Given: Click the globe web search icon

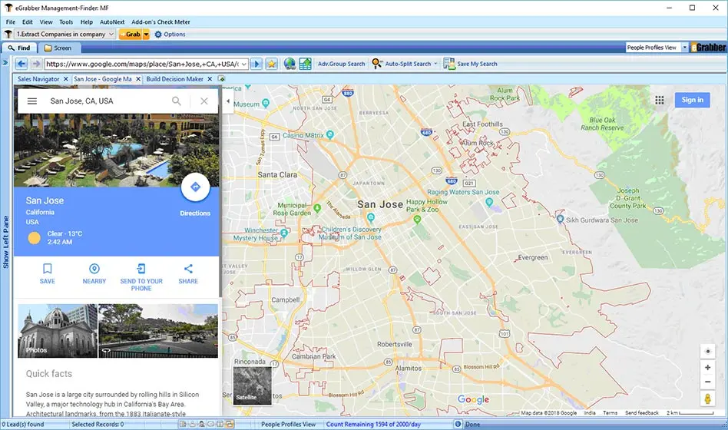Looking at the screenshot, I should tap(290, 64).
